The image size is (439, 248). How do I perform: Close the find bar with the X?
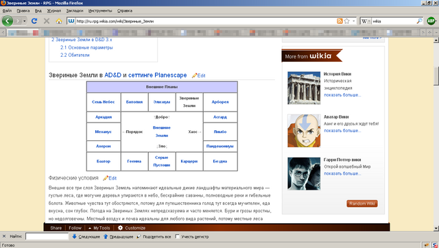click(x=4, y=236)
